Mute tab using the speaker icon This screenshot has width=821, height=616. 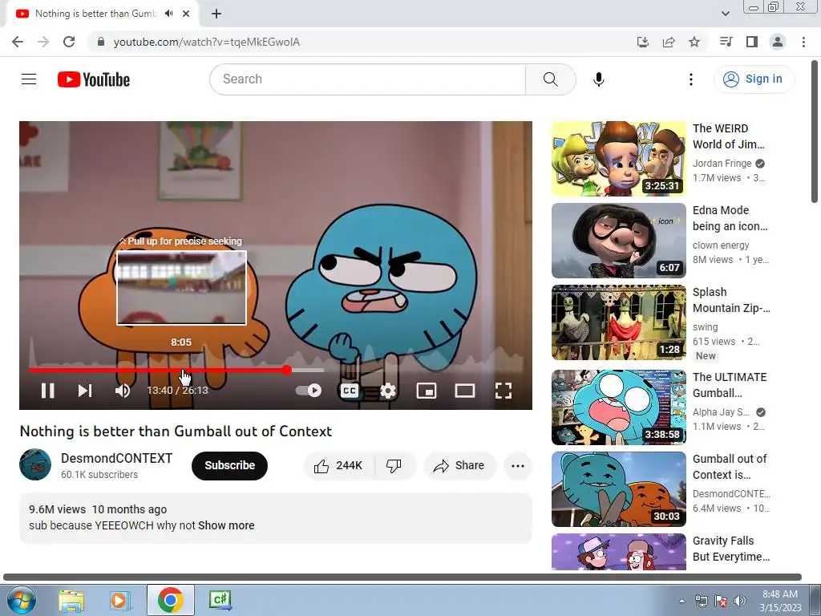tap(168, 14)
